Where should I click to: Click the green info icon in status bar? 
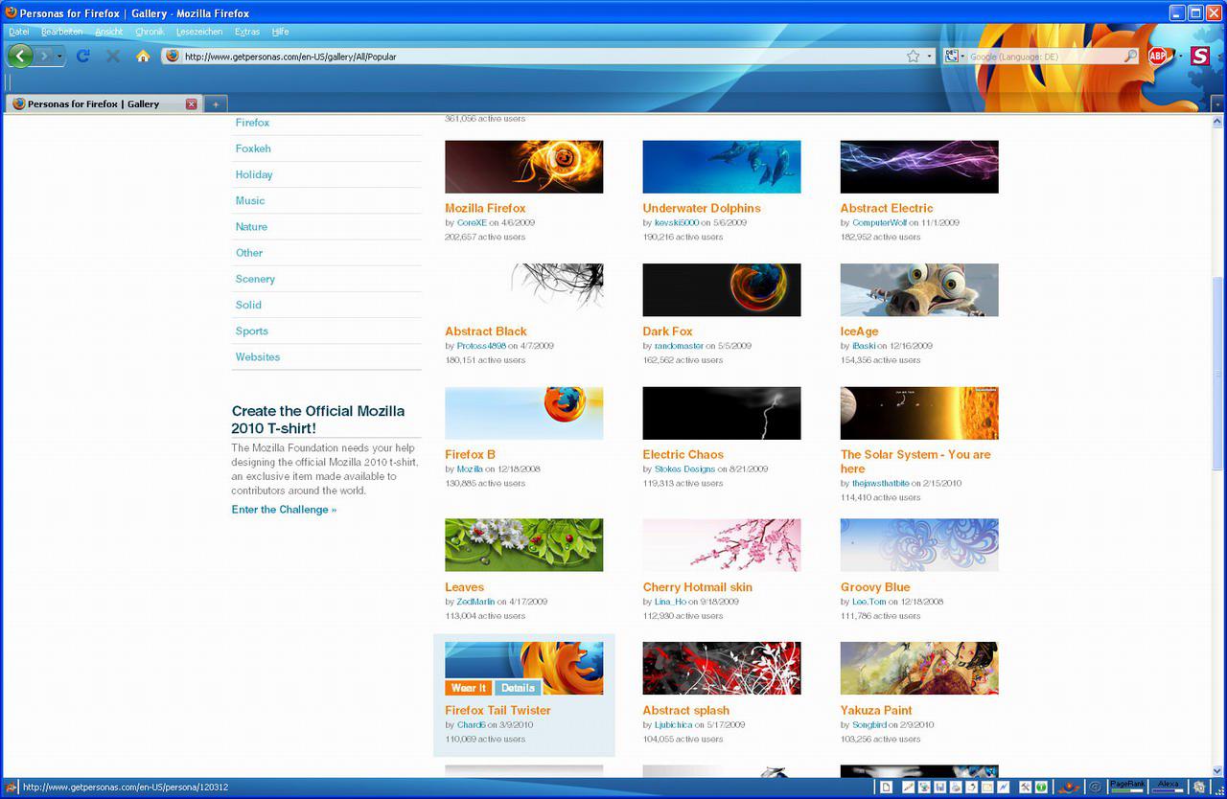click(x=1041, y=788)
